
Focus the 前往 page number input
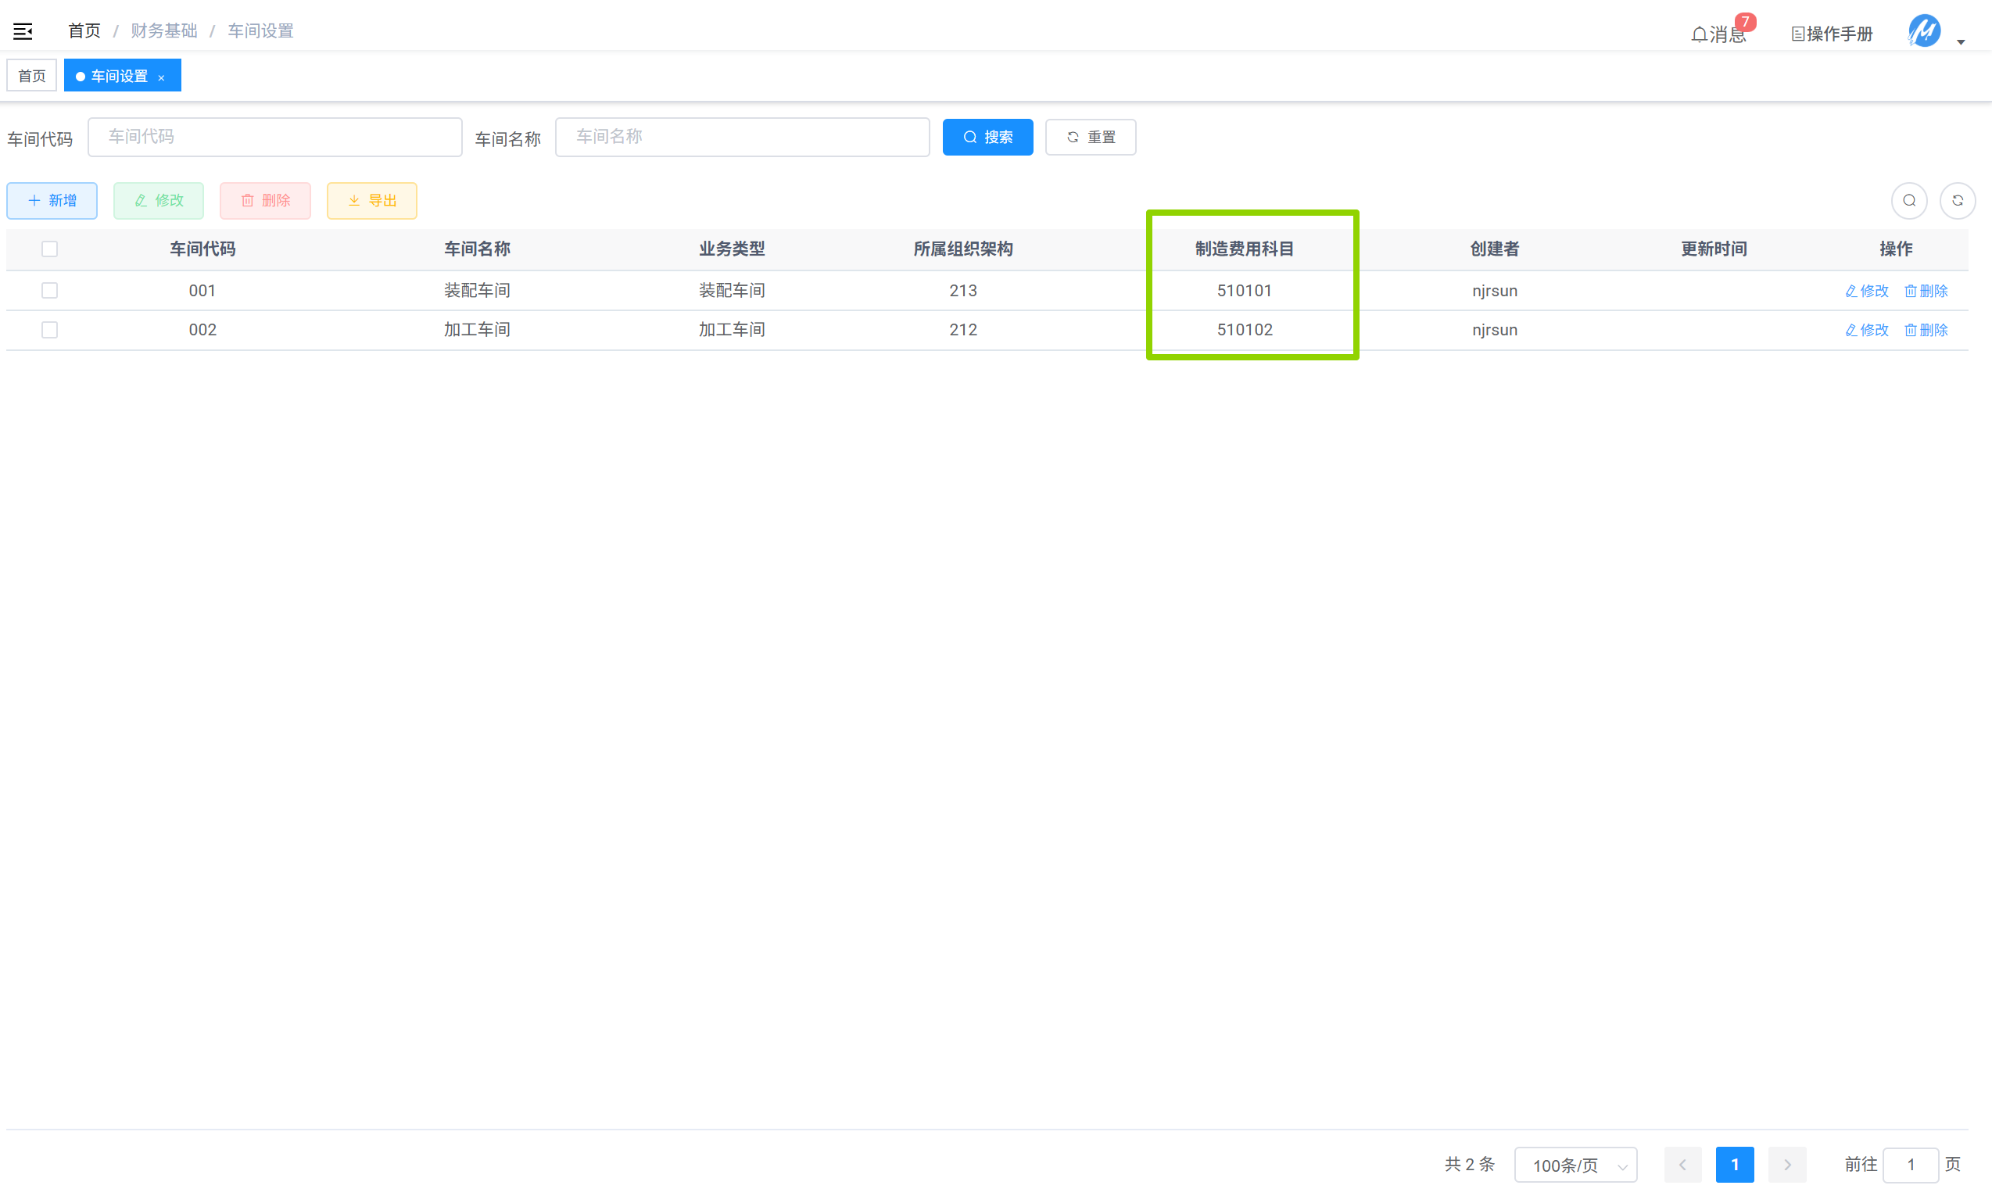click(1911, 1165)
